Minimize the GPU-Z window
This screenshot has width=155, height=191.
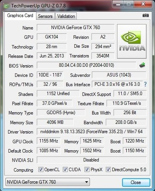click(118, 4)
